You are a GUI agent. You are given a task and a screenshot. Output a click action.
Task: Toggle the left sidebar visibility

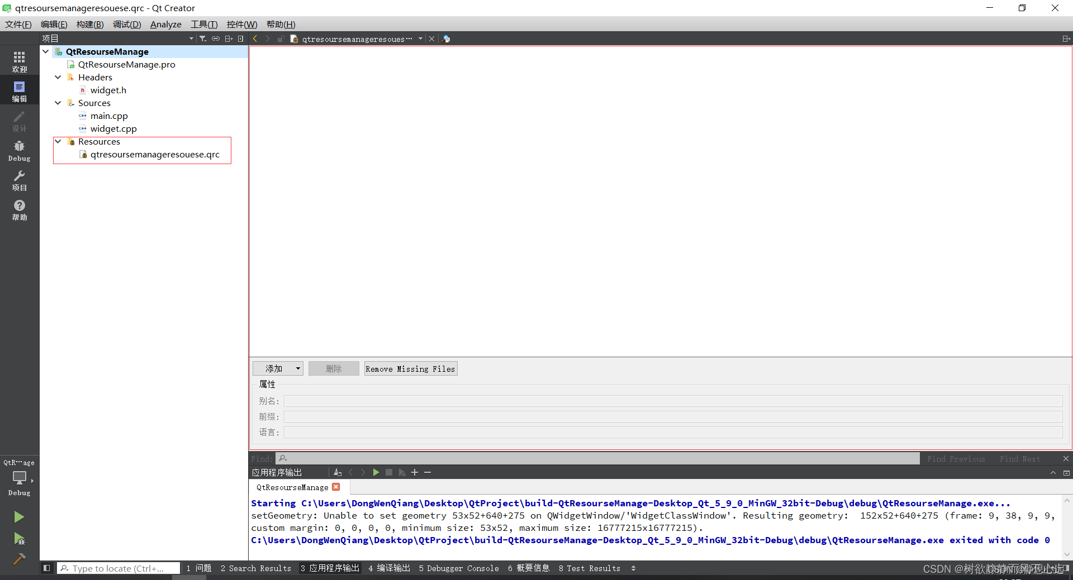coord(47,568)
